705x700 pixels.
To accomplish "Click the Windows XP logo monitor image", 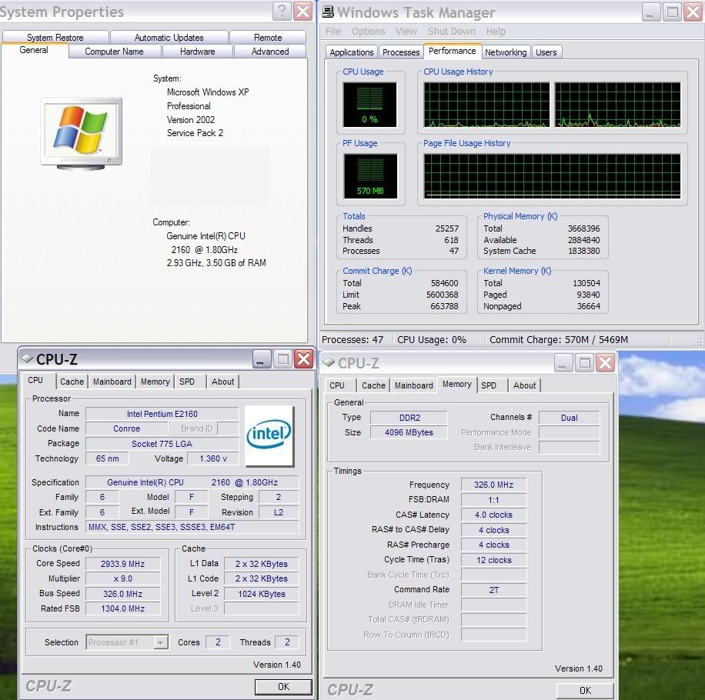I will [x=81, y=131].
